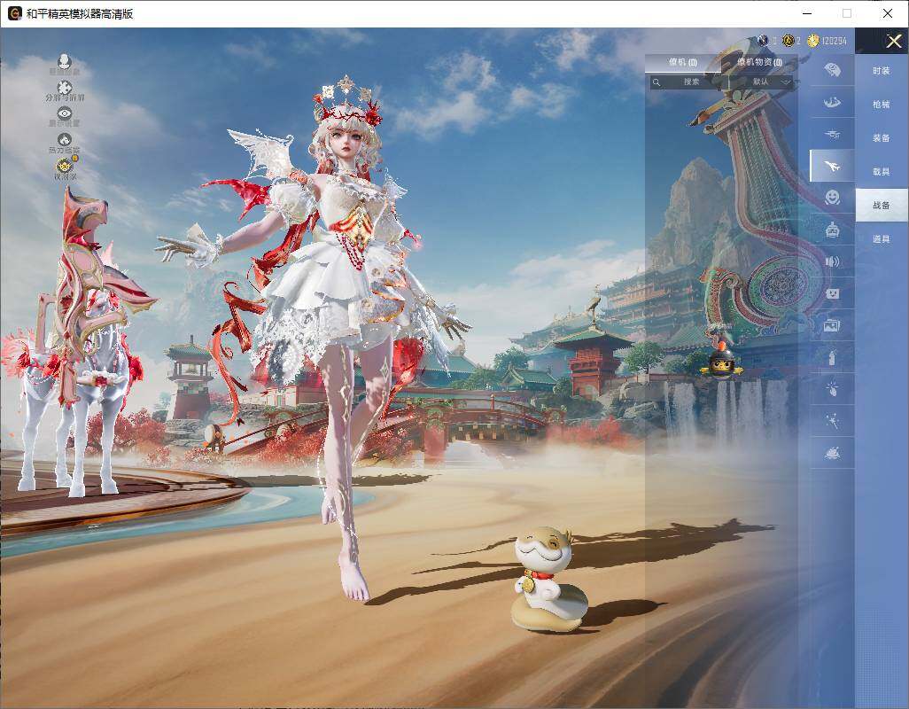
Task: Select the picture gallery sub-category icon
Action: (x=833, y=326)
